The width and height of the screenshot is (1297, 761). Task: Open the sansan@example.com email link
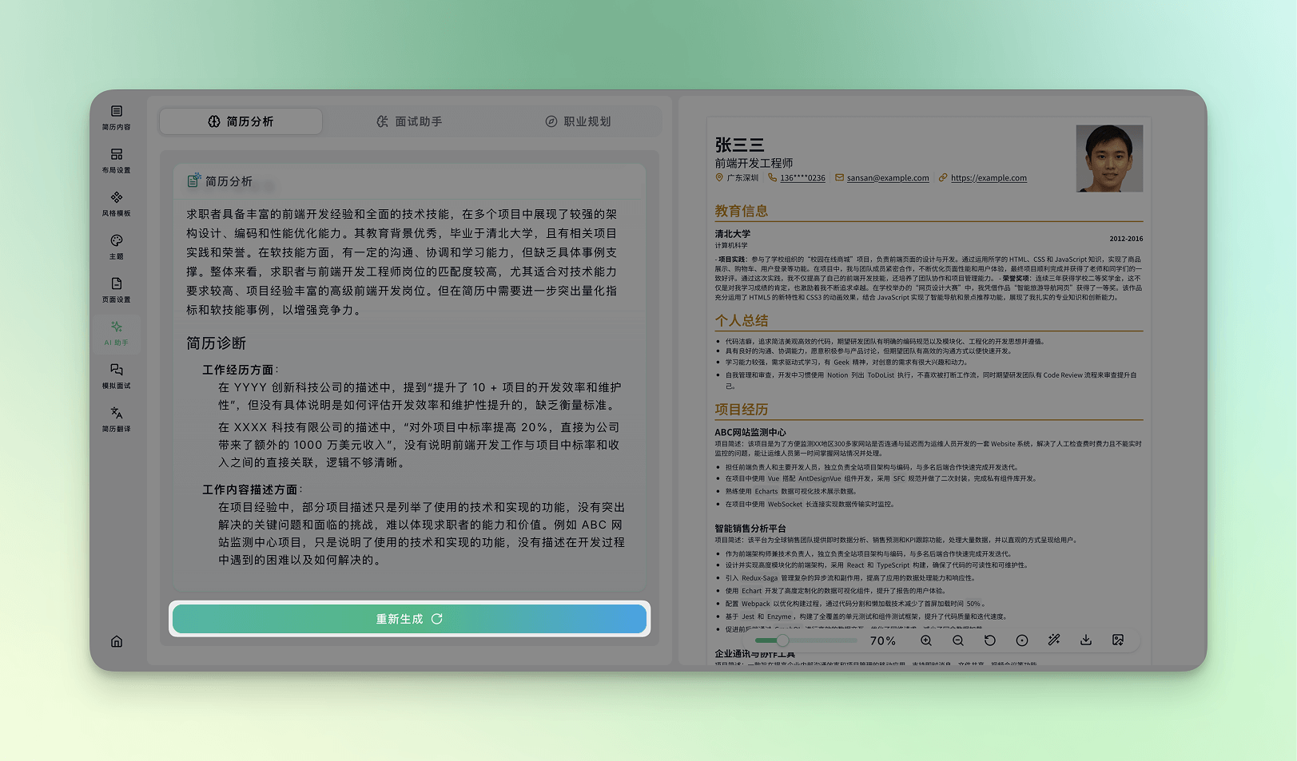(x=887, y=178)
